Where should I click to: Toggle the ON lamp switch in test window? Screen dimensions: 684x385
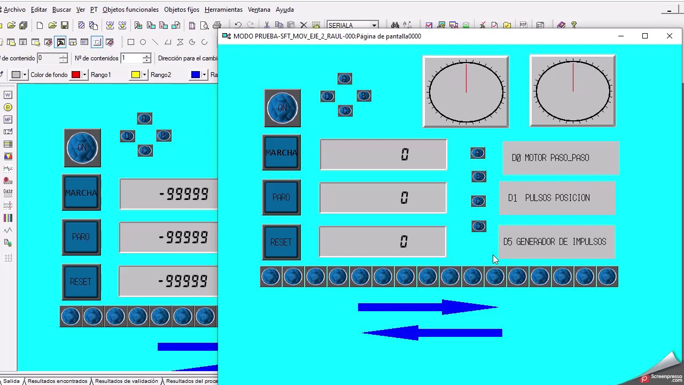tap(282, 108)
